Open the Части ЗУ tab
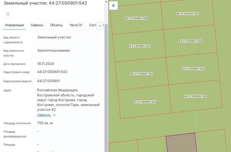Image resolution: width=231 pixels, height=152 pixels. tap(76, 25)
